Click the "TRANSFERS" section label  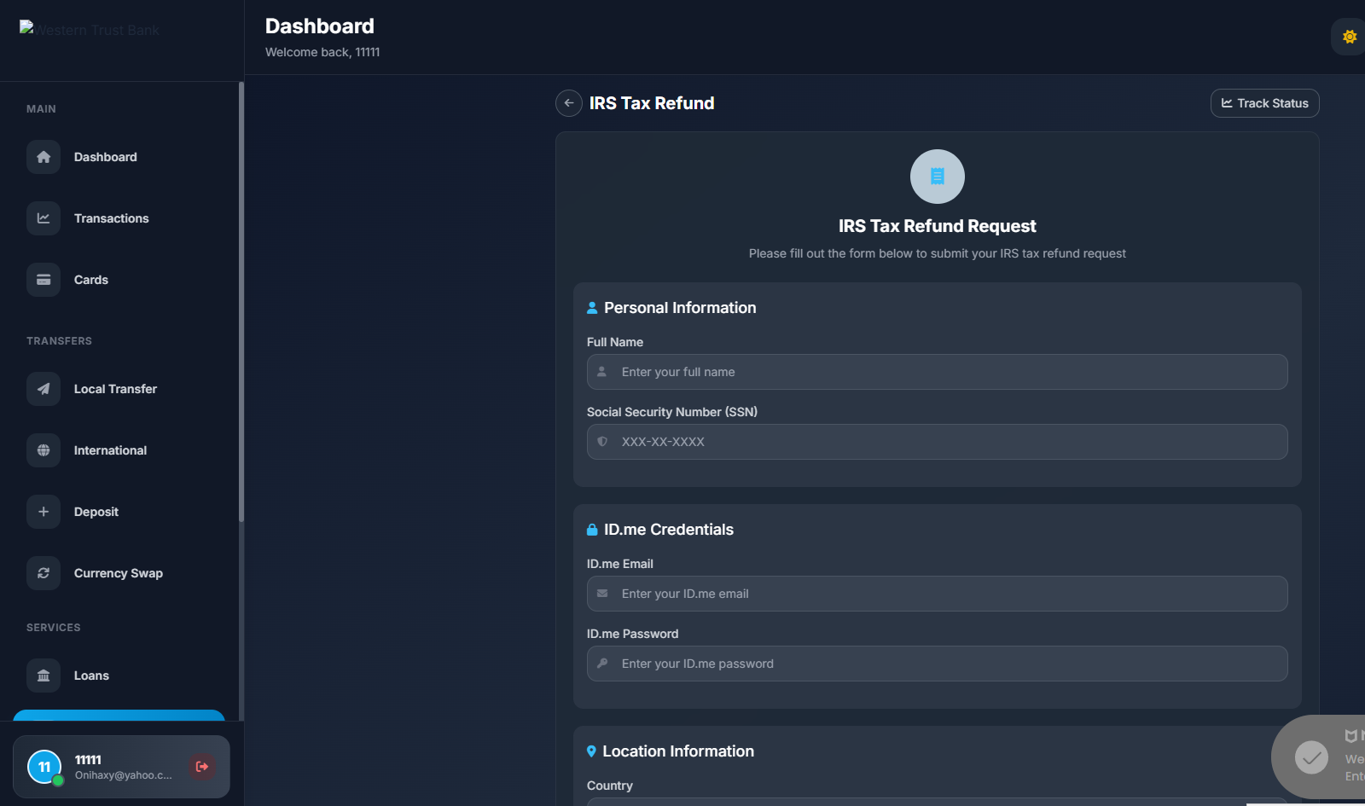(x=59, y=341)
